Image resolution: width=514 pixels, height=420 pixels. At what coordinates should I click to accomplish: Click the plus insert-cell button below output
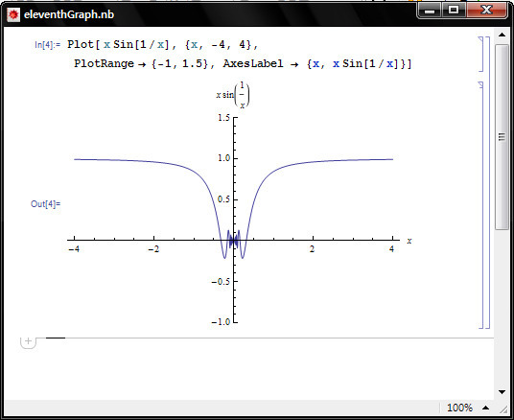[28, 341]
